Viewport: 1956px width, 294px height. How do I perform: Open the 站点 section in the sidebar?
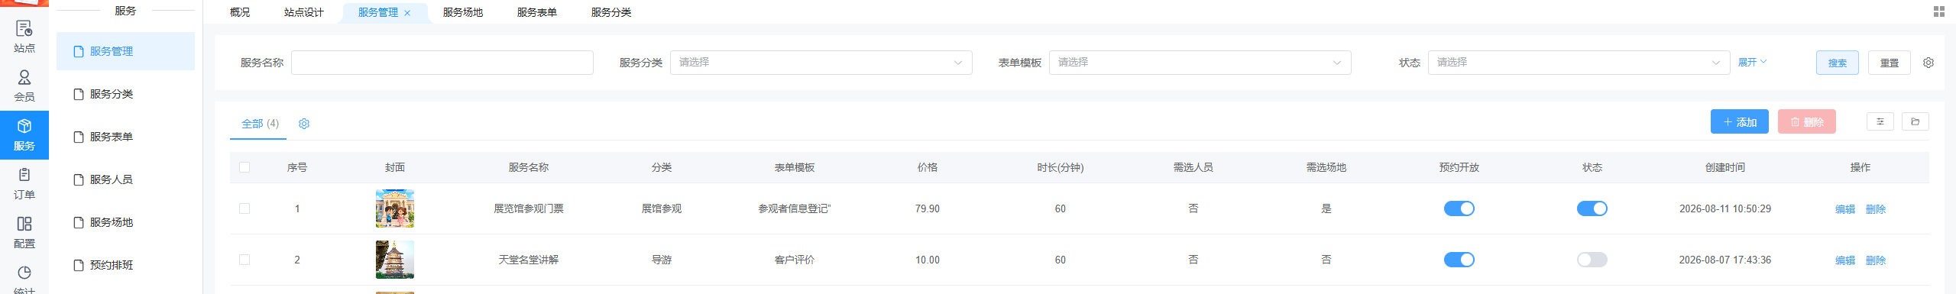[24, 37]
